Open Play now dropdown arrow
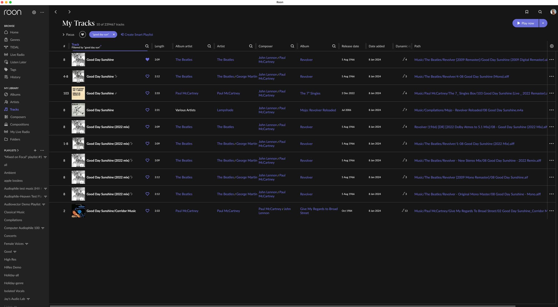 [543, 23]
